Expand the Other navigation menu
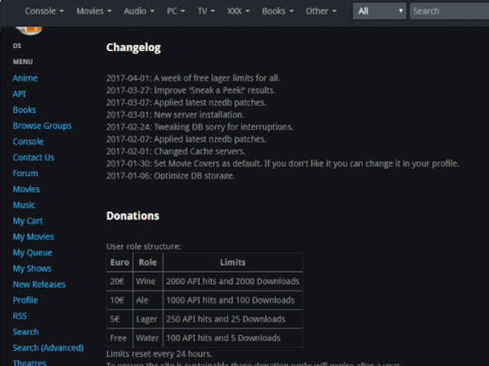The width and height of the screenshot is (489, 366). [x=321, y=11]
